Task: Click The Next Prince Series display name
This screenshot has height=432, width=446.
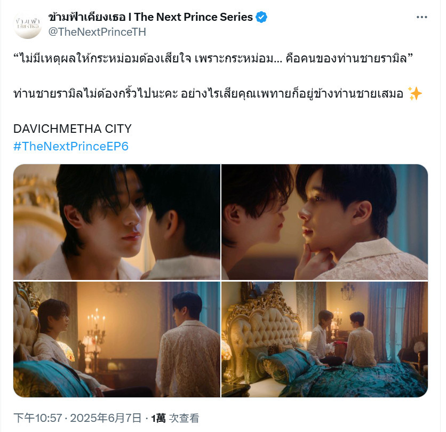Action: tap(150, 18)
